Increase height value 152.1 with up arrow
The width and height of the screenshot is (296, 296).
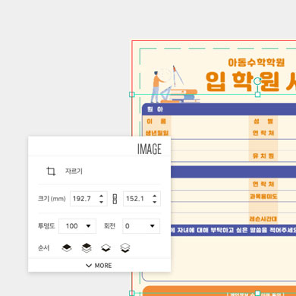point(154,196)
